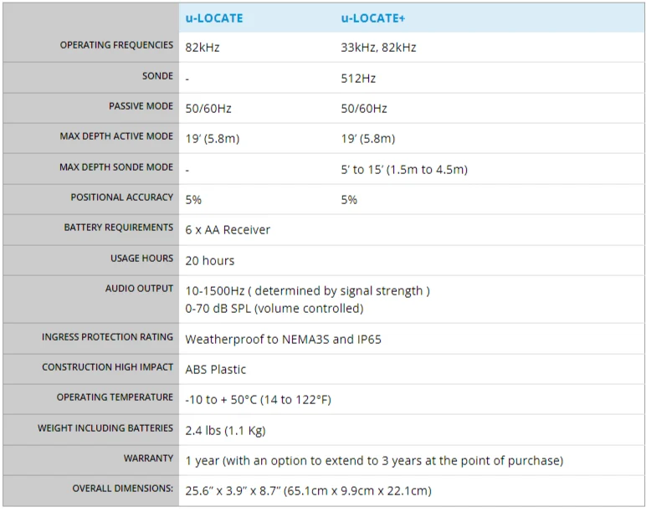Click the 6 x AA Receiver text
Viewport: 646px width, 512px height.
228,229
